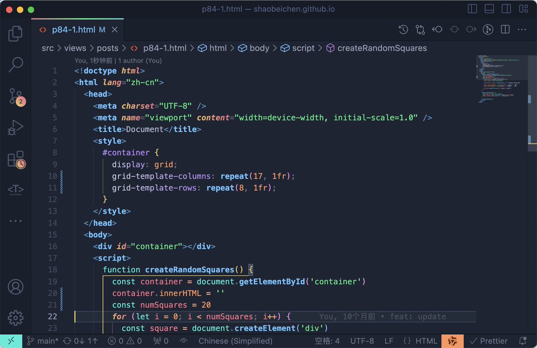Open the Extensions view in activity bar

coord(16,159)
